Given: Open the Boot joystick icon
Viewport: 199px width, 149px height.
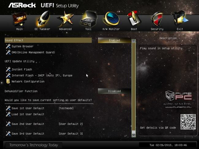Looking at the screenshot, I should click(134, 19).
